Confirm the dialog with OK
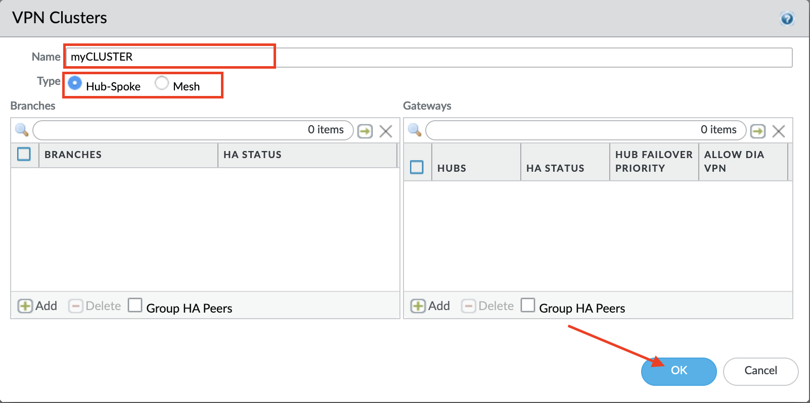Screen dimensions: 810x403 [679, 371]
